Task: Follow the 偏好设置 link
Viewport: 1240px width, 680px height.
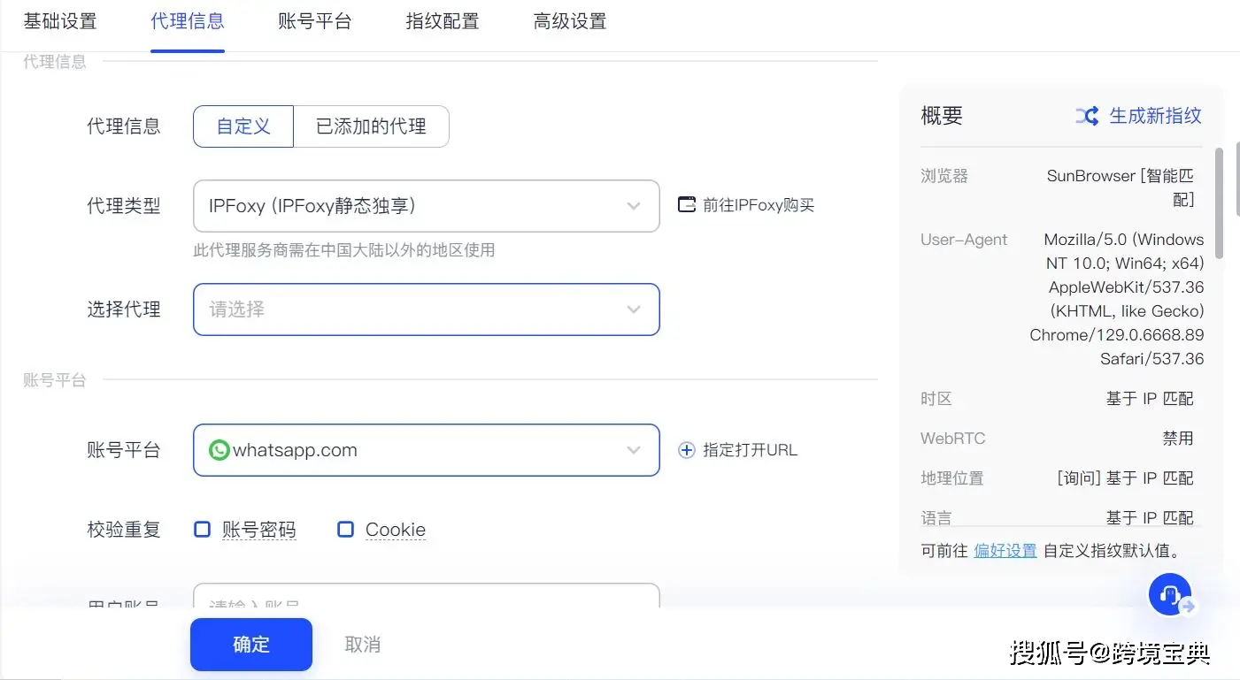Action: 1005,551
